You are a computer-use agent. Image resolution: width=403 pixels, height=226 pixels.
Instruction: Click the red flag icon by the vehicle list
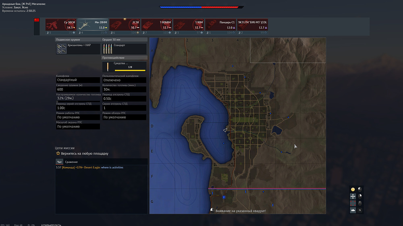tap(37, 20)
